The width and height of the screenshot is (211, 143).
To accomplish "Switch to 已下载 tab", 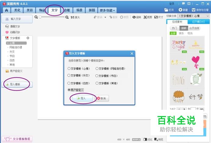I will pyautogui.click(x=198, y=22).
